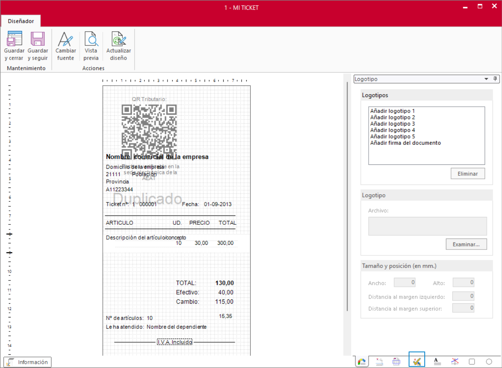Select 'Descripción del artículo/concepto' field

pyautogui.click(x=146, y=237)
